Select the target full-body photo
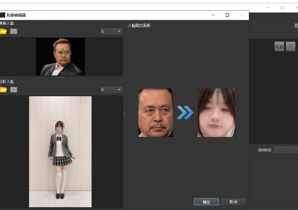The image size is (298, 210). (x=60, y=152)
